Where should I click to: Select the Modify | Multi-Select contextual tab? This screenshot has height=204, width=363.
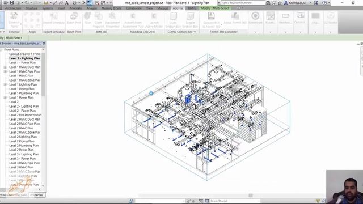pos(214,8)
